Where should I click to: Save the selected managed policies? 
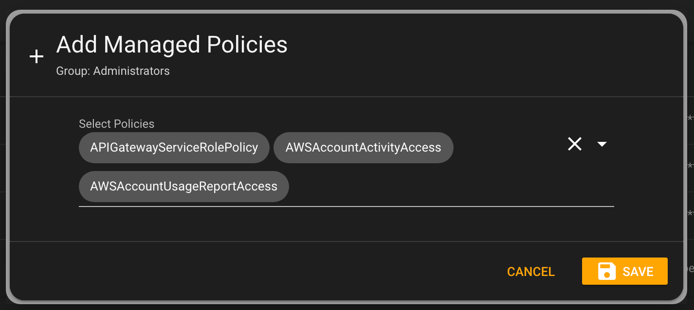click(x=625, y=271)
